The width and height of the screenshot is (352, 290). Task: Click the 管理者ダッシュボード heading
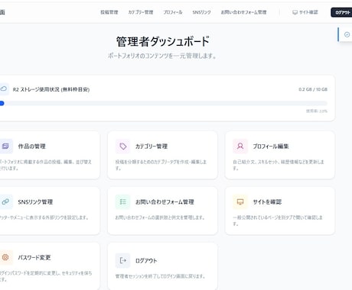163,41
